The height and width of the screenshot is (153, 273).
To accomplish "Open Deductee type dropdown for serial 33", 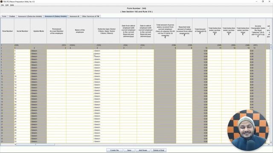I will (106, 142).
